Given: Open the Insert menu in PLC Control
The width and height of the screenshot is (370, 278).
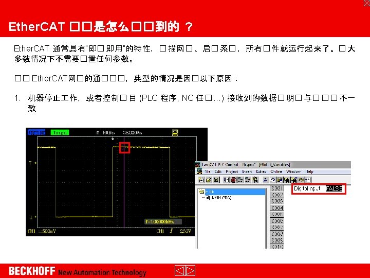Looking at the screenshot, I should click(x=247, y=171).
